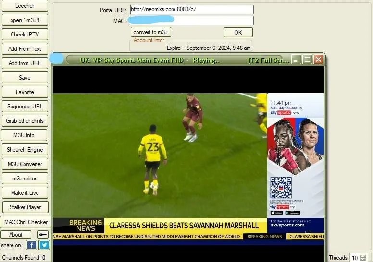The width and height of the screenshot is (373, 262).
Task: Select Grab other chnls
Action: [x=25, y=120]
